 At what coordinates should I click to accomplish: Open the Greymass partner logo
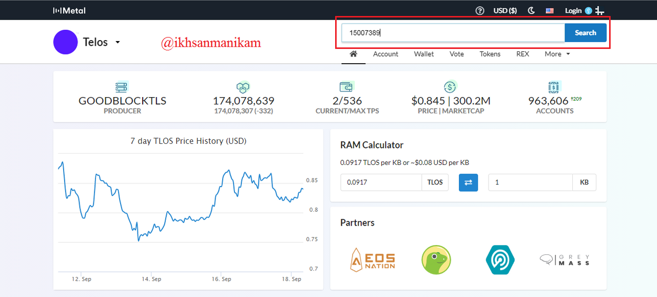point(565,260)
